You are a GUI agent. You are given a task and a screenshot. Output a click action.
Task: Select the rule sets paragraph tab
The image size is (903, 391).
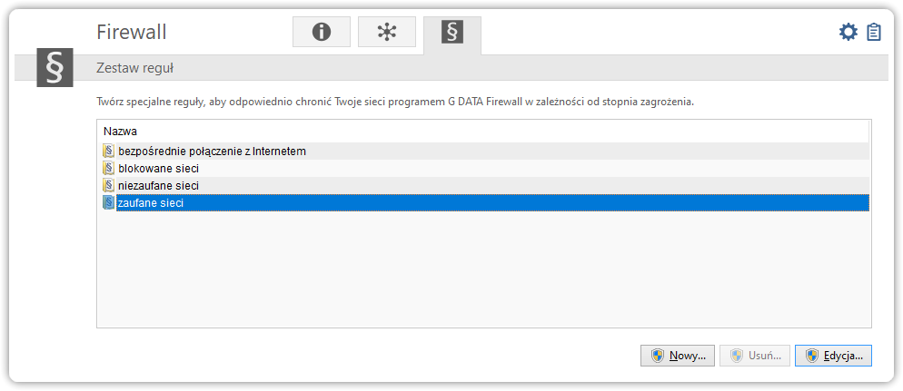coord(452,34)
